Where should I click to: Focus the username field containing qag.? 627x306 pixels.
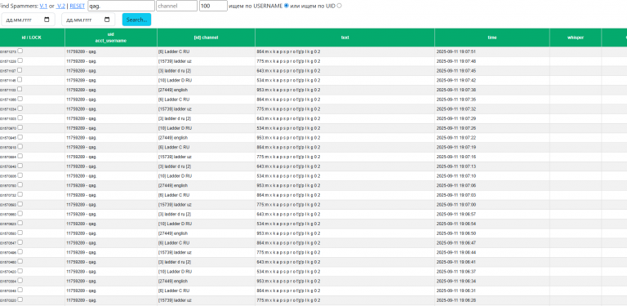pos(121,6)
